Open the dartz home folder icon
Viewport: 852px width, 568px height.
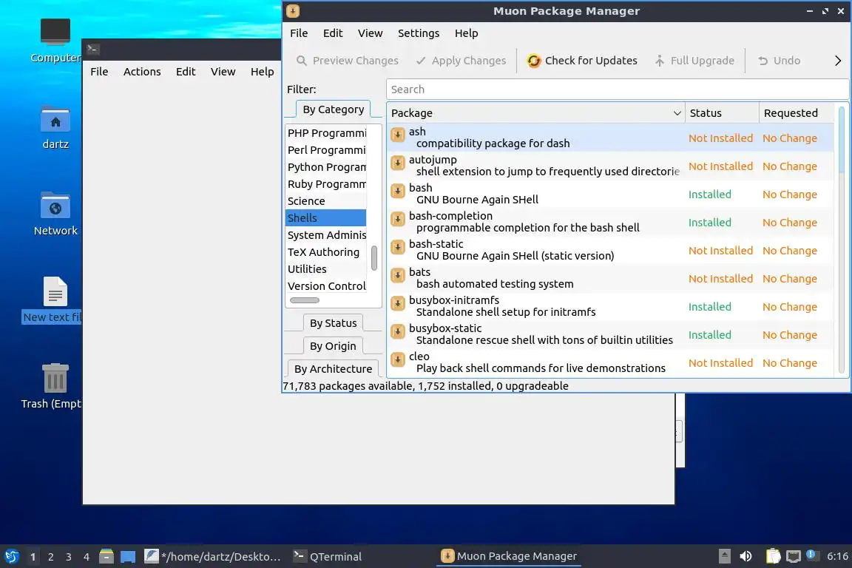pyautogui.click(x=55, y=127)
